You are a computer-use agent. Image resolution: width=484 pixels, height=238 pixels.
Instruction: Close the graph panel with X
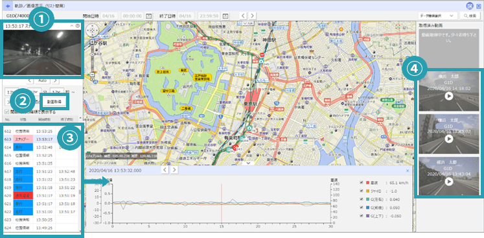point(408,171)
